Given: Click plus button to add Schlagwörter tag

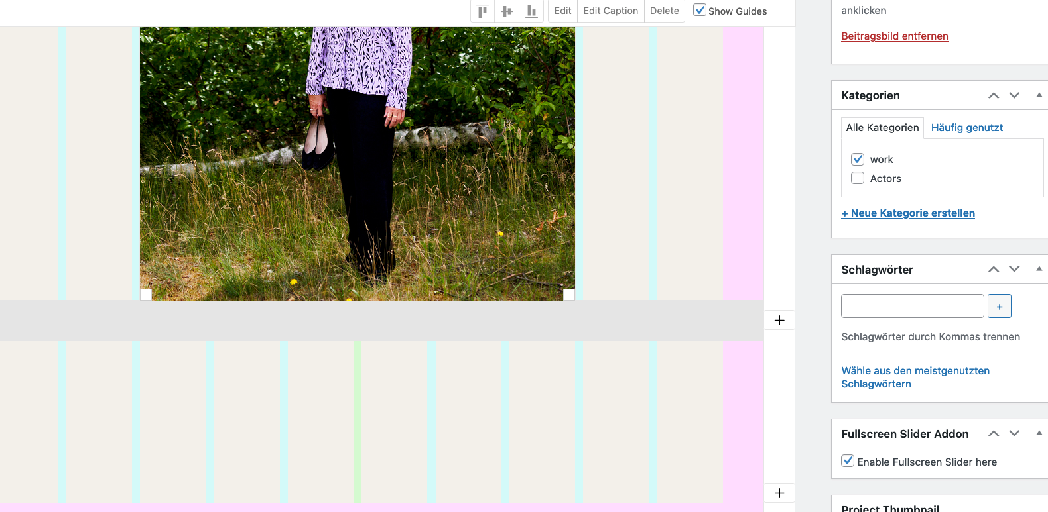Looking at the screenshot, I should tap(999, 307).
